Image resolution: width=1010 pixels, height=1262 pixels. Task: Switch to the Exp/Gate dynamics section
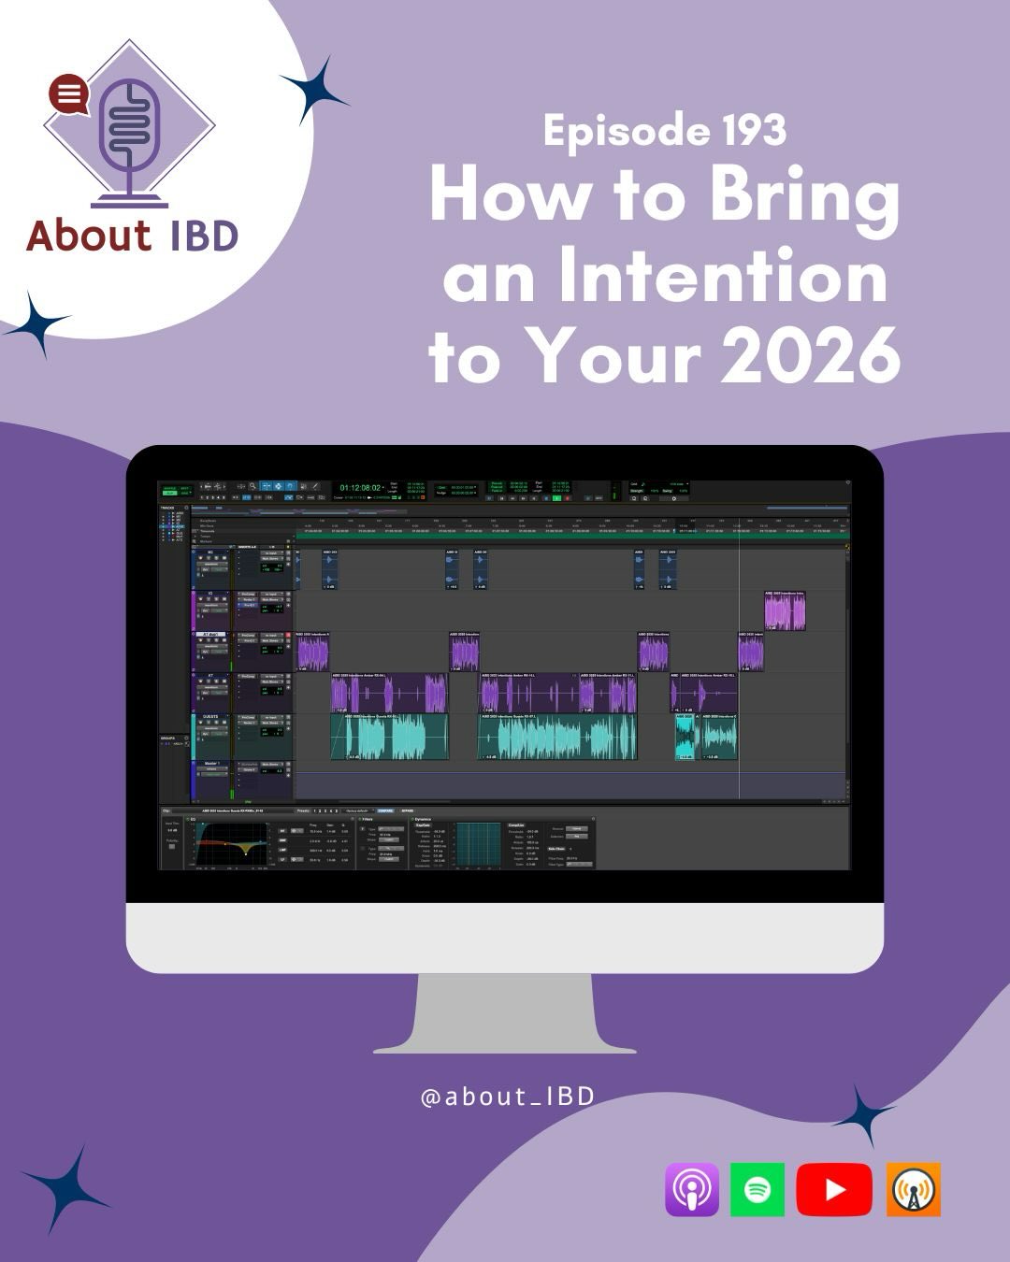[423, 825]
